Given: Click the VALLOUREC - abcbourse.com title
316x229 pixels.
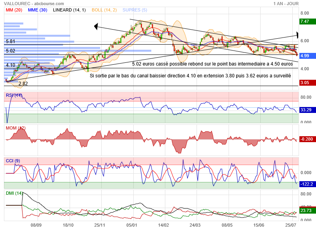Looking at the screenshot, I should click(x=29, y=4).
